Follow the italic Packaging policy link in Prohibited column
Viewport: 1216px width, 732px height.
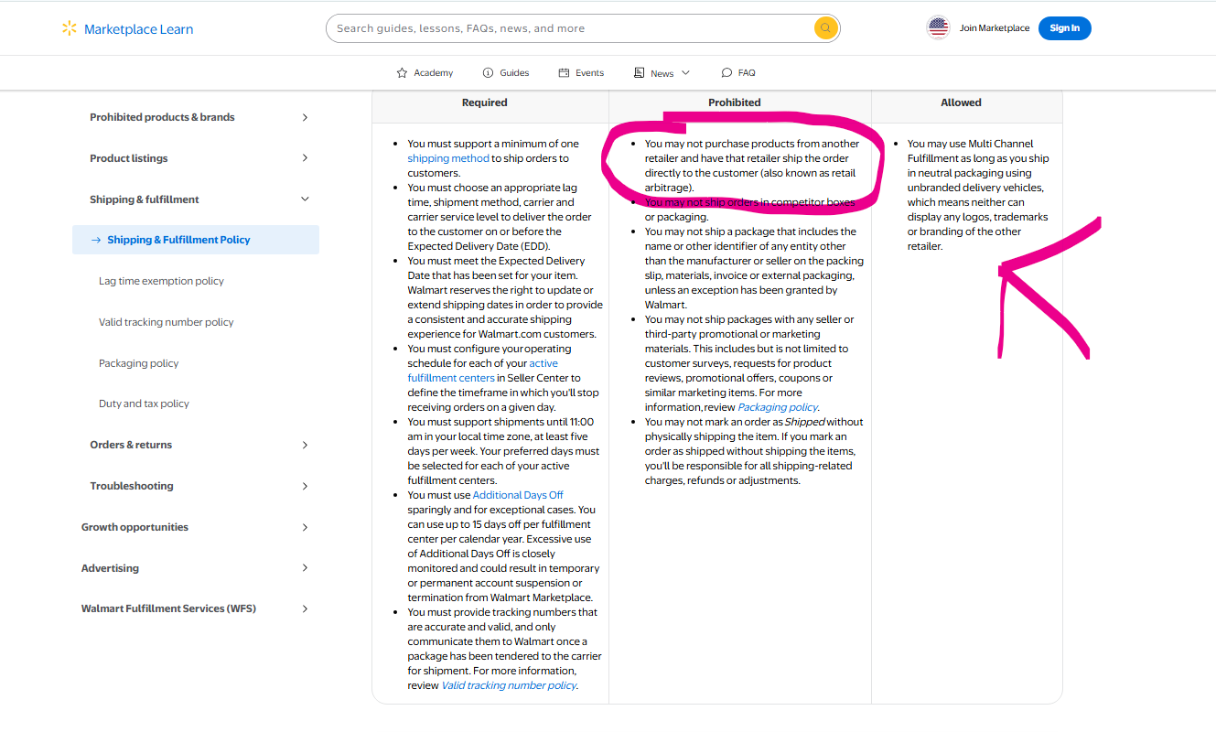coord(778,407)
